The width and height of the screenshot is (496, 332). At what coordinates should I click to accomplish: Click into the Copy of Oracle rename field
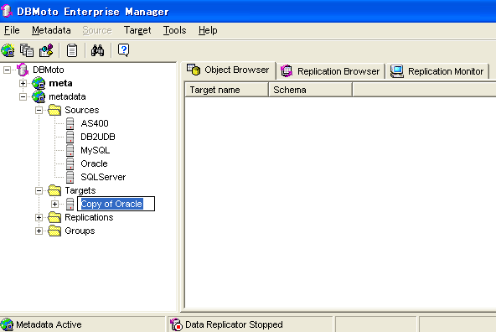(x=116, y=204)
